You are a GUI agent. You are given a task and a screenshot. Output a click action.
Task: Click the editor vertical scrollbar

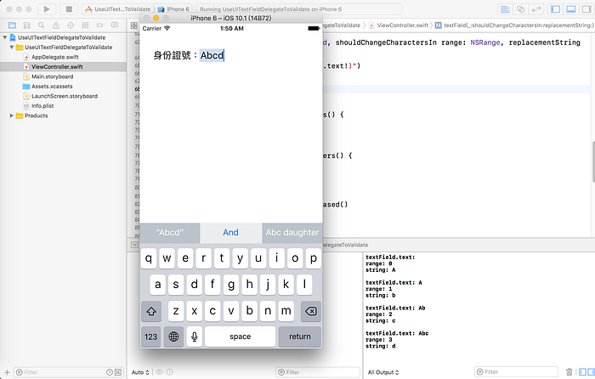tap(592, 161)
